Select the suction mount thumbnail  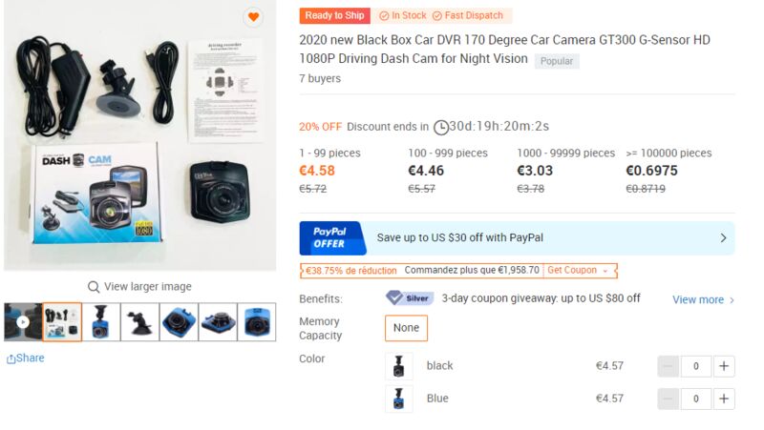(139, 322)
